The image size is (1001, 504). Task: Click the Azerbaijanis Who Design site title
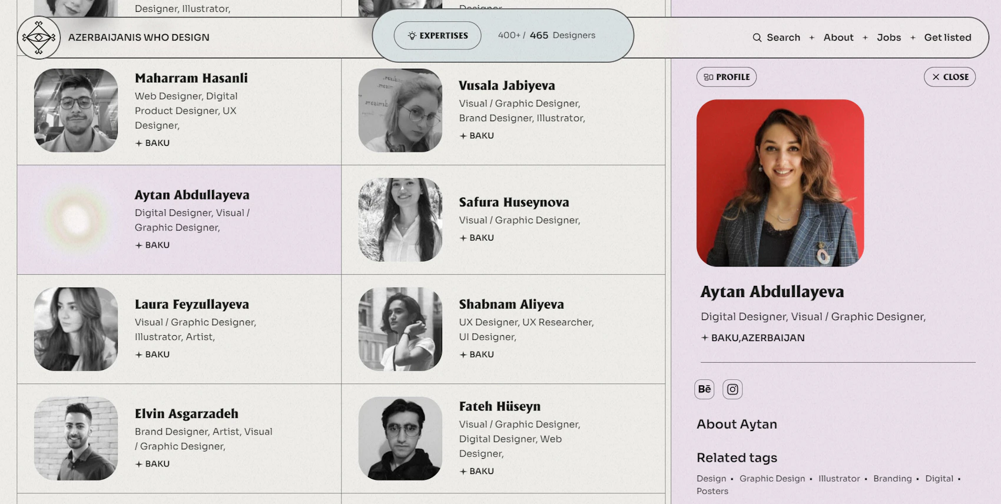[139, 38]
